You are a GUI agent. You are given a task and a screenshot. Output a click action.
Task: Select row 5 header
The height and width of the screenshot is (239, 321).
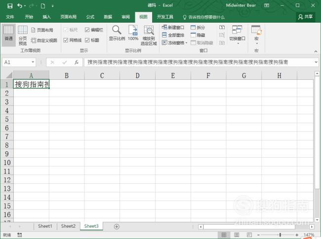(x=7, y=119)
